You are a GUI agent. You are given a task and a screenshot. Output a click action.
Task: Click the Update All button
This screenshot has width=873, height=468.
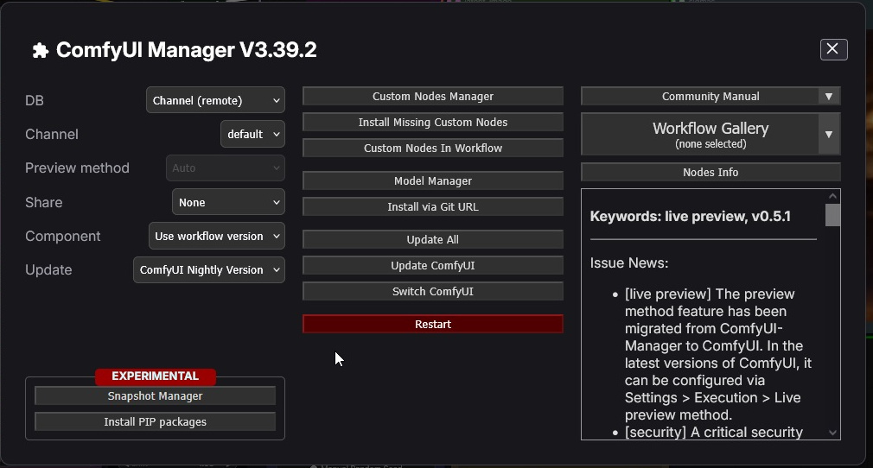(432, 240)
